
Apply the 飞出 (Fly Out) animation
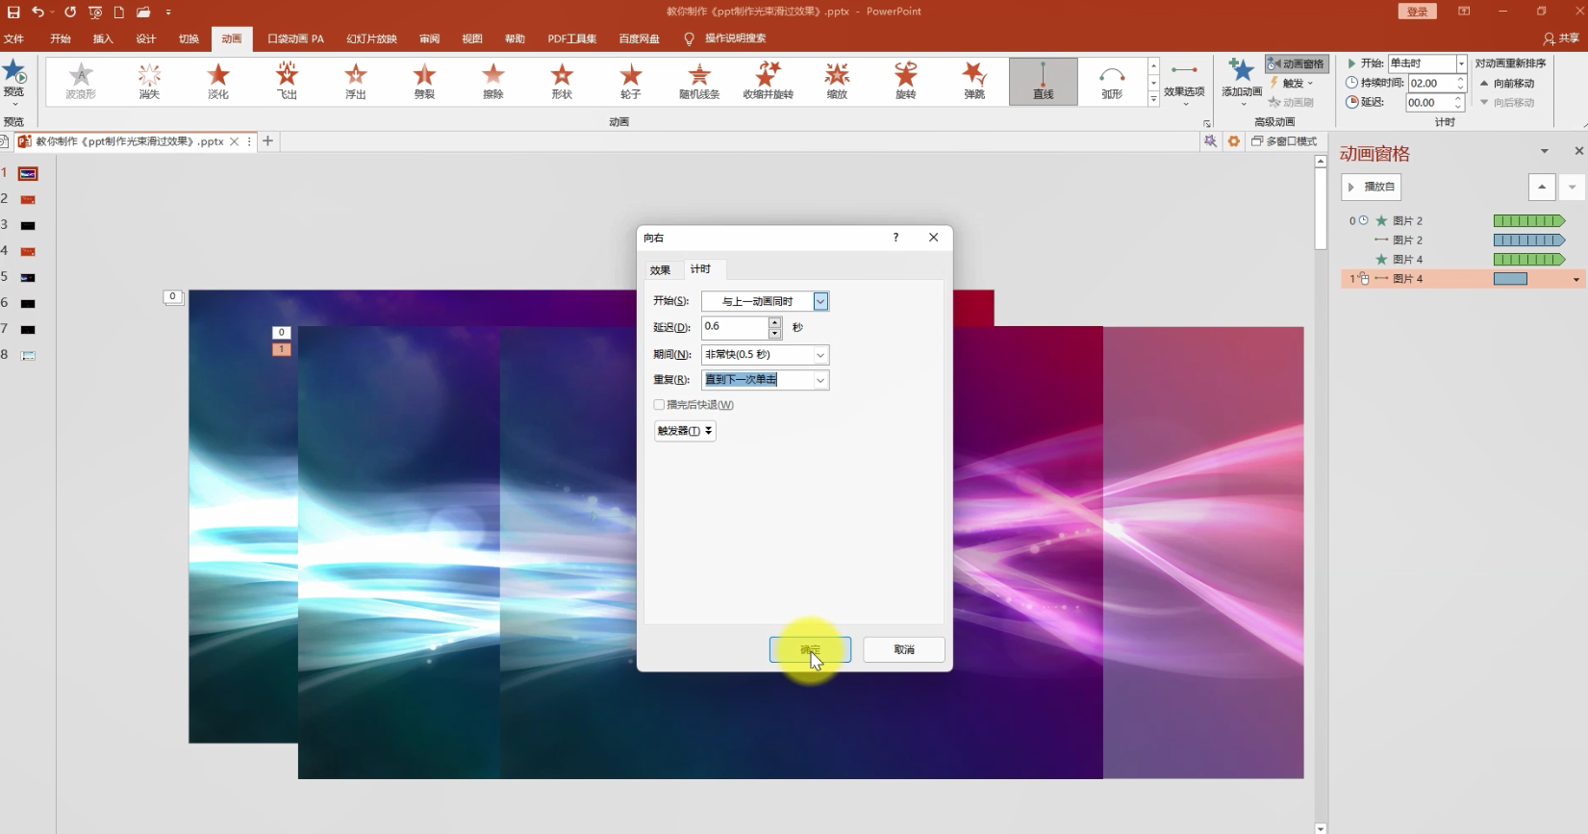point(287,82)
